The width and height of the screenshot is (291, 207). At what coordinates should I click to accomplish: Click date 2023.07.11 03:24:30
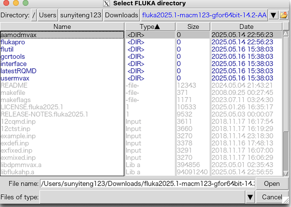coord(242,100)
